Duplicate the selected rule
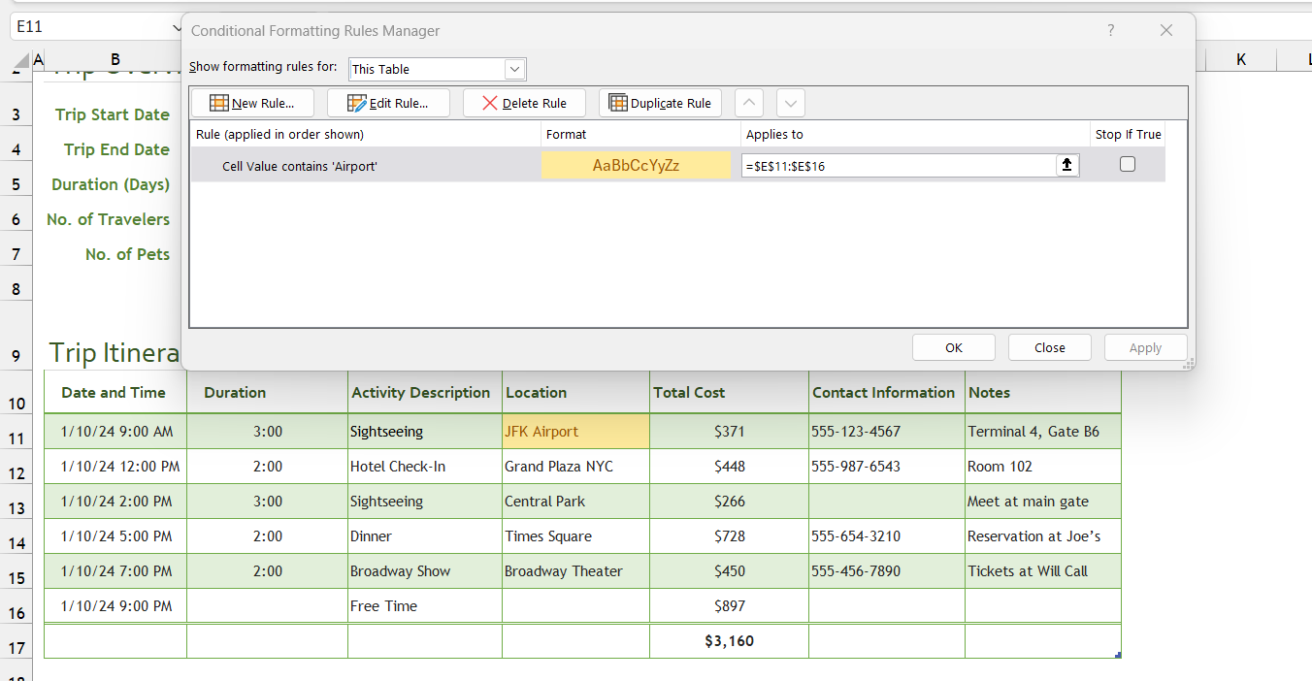The image size is (1312, 681). [x=660, y=103]
